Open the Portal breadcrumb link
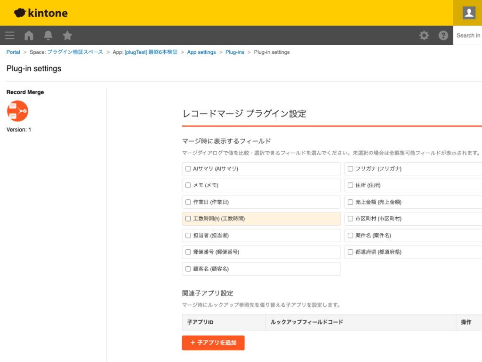 [x=13, y=52]
